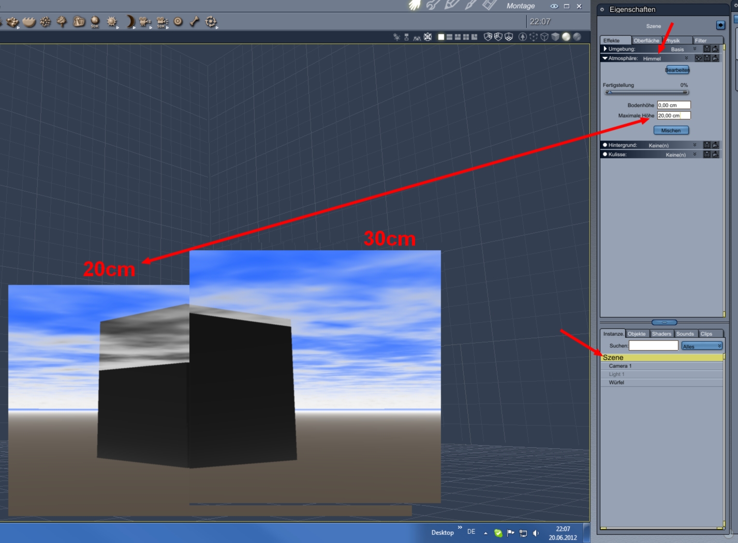The image size is (738, 543).
Task: Select the target helper object icon
Action: coord(178,21)
